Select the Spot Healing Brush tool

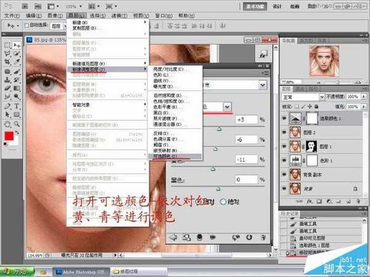7,71
